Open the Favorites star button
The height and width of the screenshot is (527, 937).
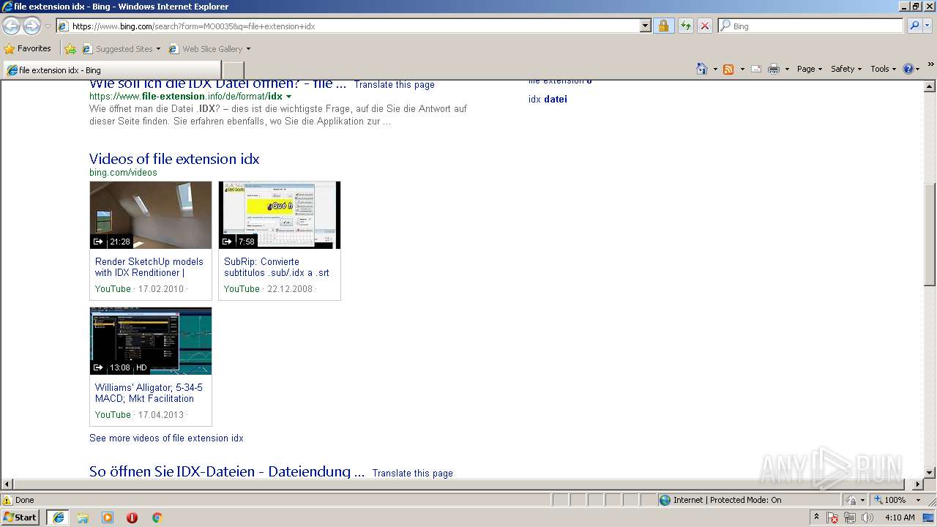[28, 48]
